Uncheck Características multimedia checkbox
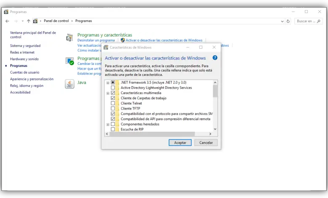328x198 pixels. [113, 93]
